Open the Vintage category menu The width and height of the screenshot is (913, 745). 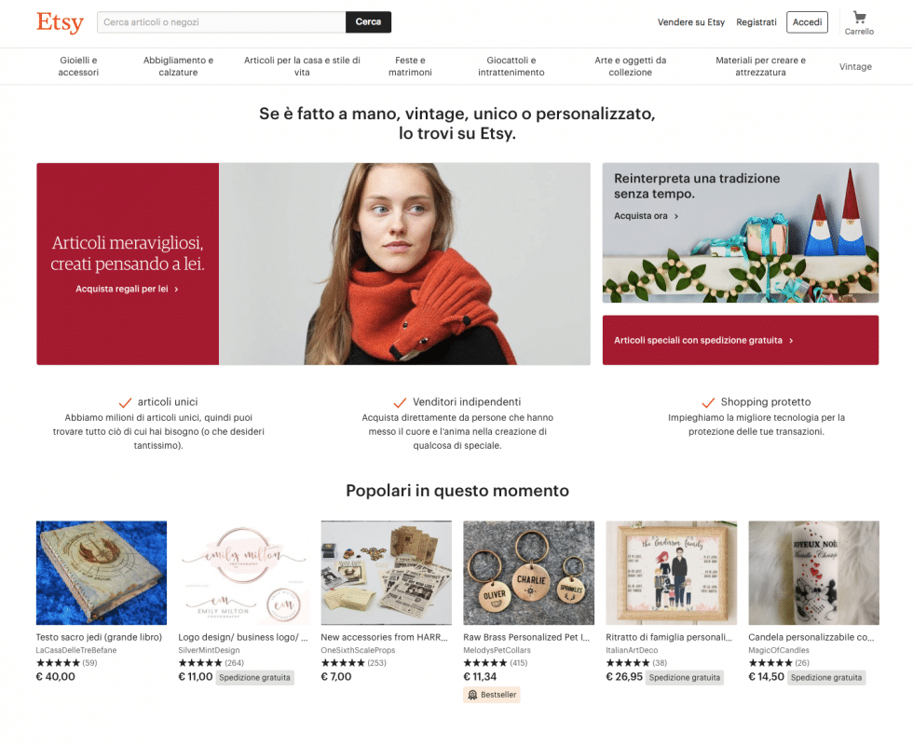[855, 66]
